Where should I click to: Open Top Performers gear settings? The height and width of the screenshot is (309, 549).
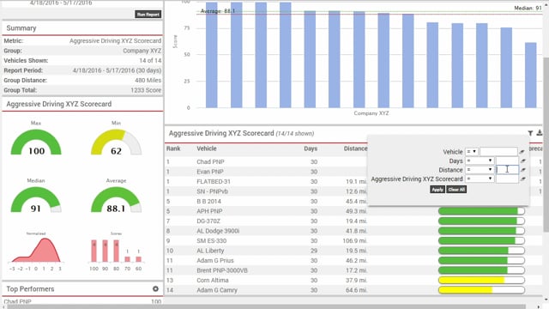pyautogui.click(x=155, y=288)
